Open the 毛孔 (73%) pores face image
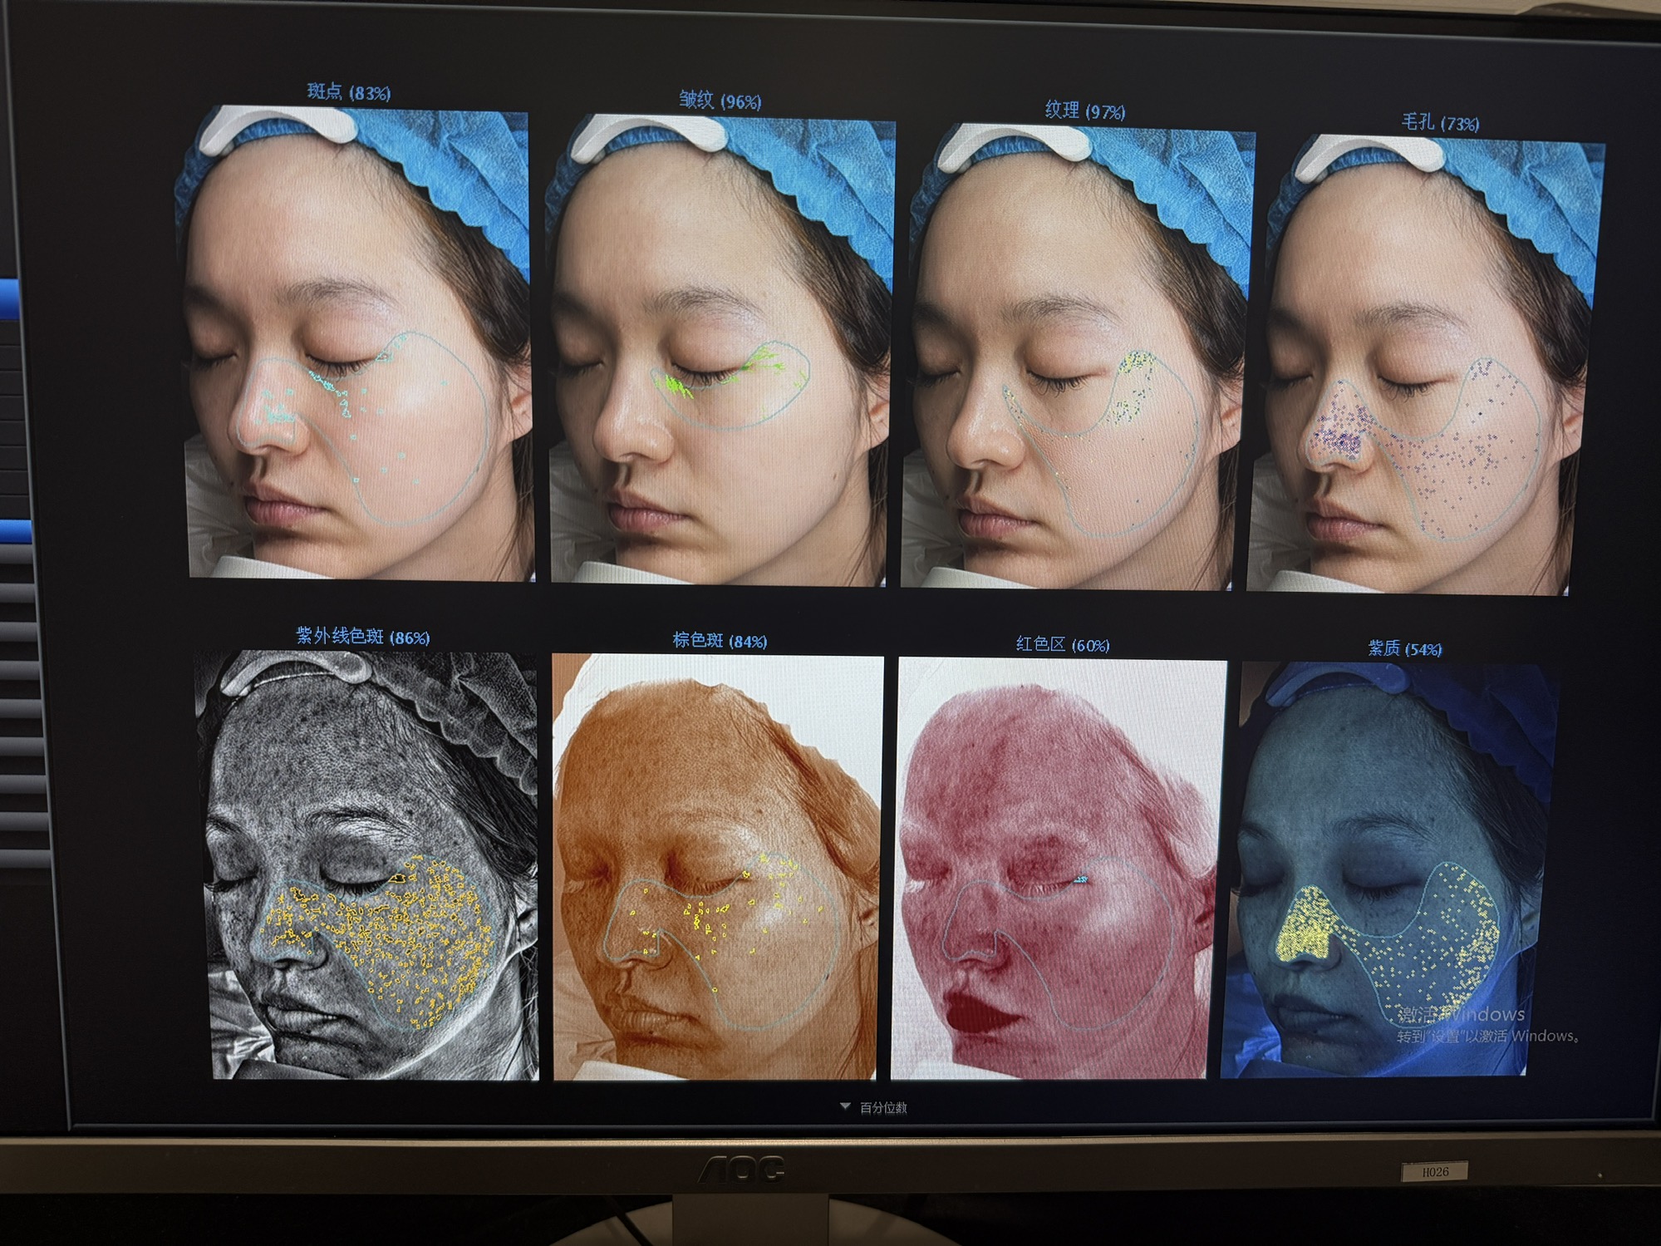Viewport: 1661px width, 1246px height. pos(1424,366)
